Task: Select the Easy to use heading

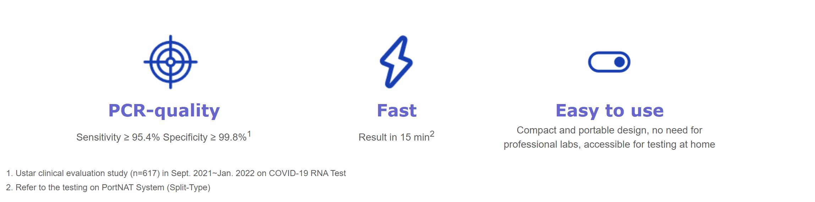Action: (x=609, y=111)
